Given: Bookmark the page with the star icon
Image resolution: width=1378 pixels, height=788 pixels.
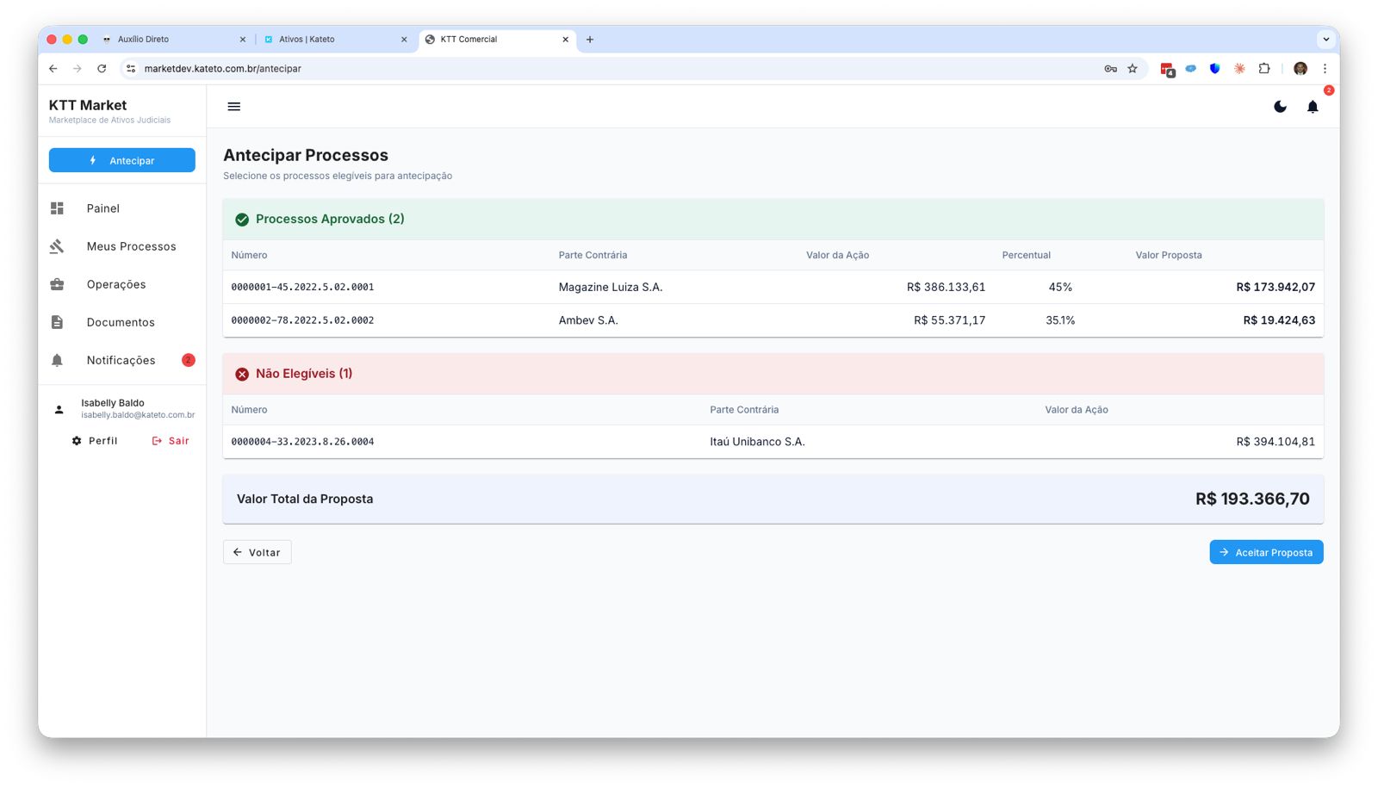Looking at the screenshot, I should (1133, 69).
